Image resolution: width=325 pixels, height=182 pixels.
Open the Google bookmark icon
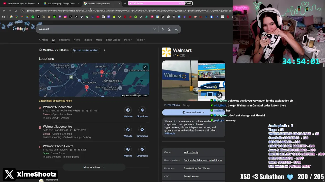[11, 17]
